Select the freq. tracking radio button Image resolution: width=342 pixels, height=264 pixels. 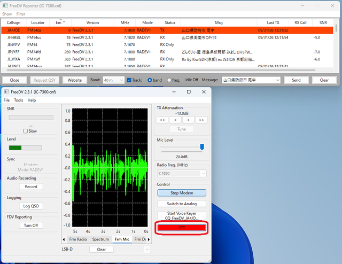[x=169, y=80]
